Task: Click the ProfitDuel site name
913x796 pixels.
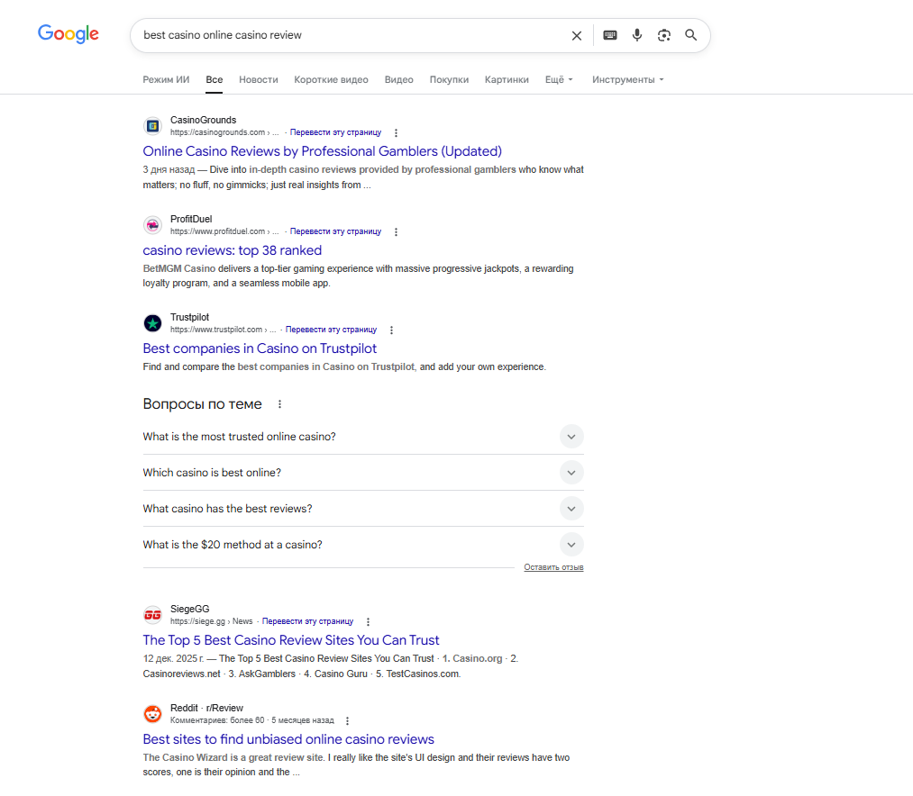Action: click(x=191, y=219)
